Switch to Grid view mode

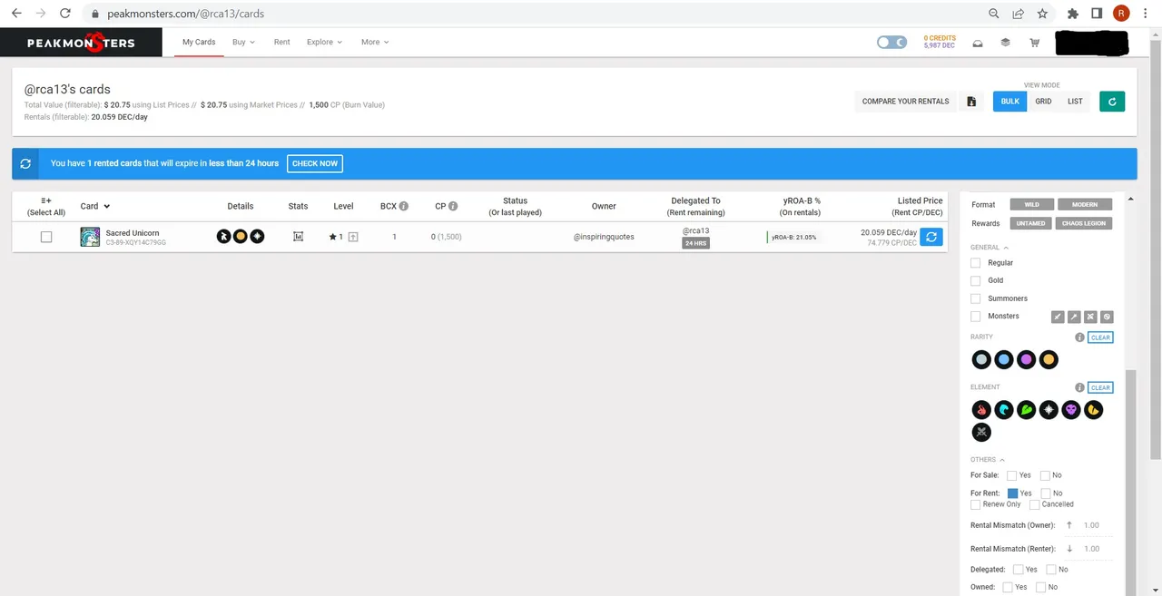(1043, 102)
